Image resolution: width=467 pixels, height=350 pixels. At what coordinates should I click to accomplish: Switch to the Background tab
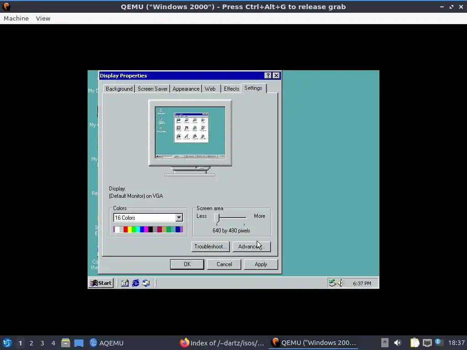tap(119, 89)
